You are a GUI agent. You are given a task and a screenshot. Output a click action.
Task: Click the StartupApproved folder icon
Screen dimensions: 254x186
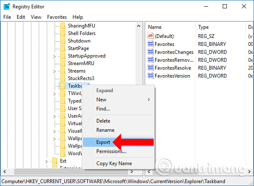click(x=63, y=56)
